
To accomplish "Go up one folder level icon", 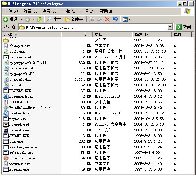I will (x=40, y=19).
